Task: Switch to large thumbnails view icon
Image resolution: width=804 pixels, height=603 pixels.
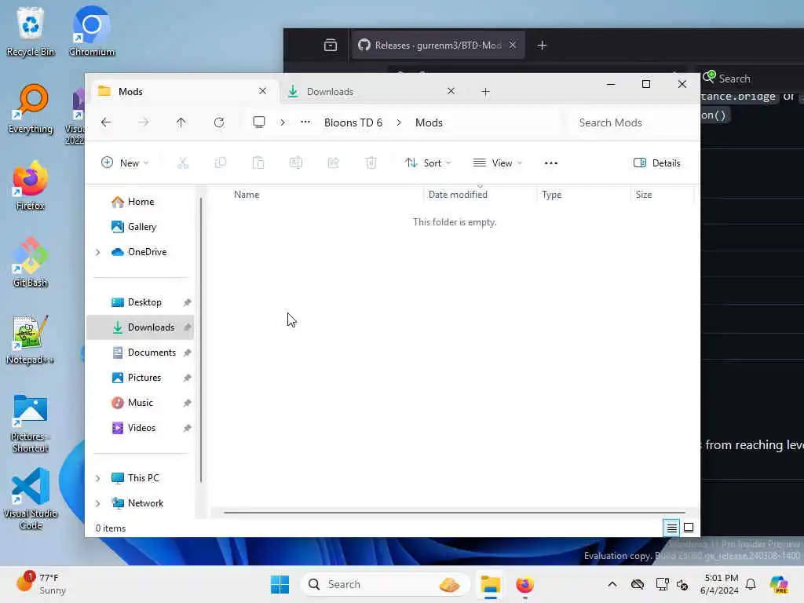Action: coord(689,528)
